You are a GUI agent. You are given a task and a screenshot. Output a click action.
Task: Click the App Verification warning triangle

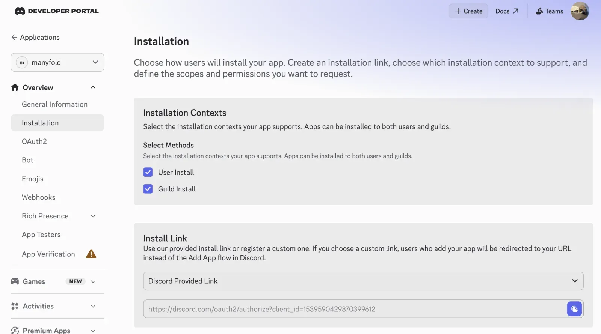point(91,254)
